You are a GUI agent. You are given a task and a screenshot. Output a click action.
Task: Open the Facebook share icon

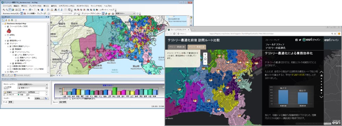(297, 40)
